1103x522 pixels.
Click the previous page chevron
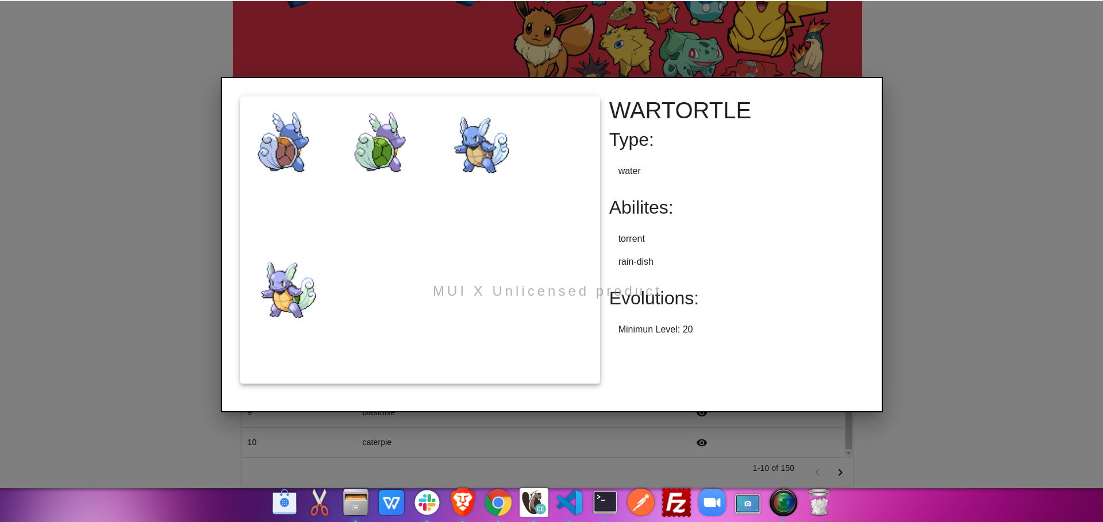(x=817, y=471)
